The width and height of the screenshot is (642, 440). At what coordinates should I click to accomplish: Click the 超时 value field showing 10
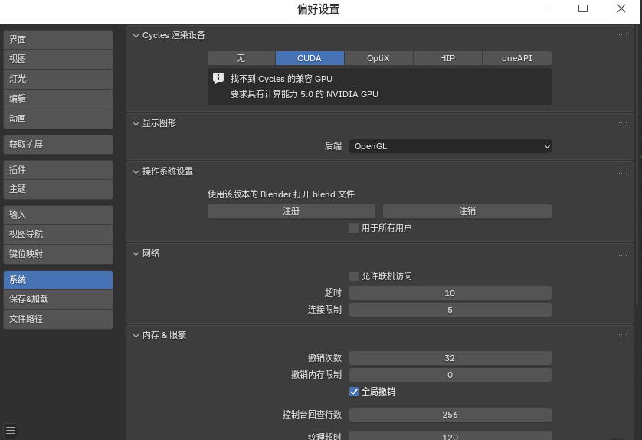(450, 293)
